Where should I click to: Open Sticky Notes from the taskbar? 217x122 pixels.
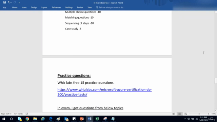[x=74, y=119]
